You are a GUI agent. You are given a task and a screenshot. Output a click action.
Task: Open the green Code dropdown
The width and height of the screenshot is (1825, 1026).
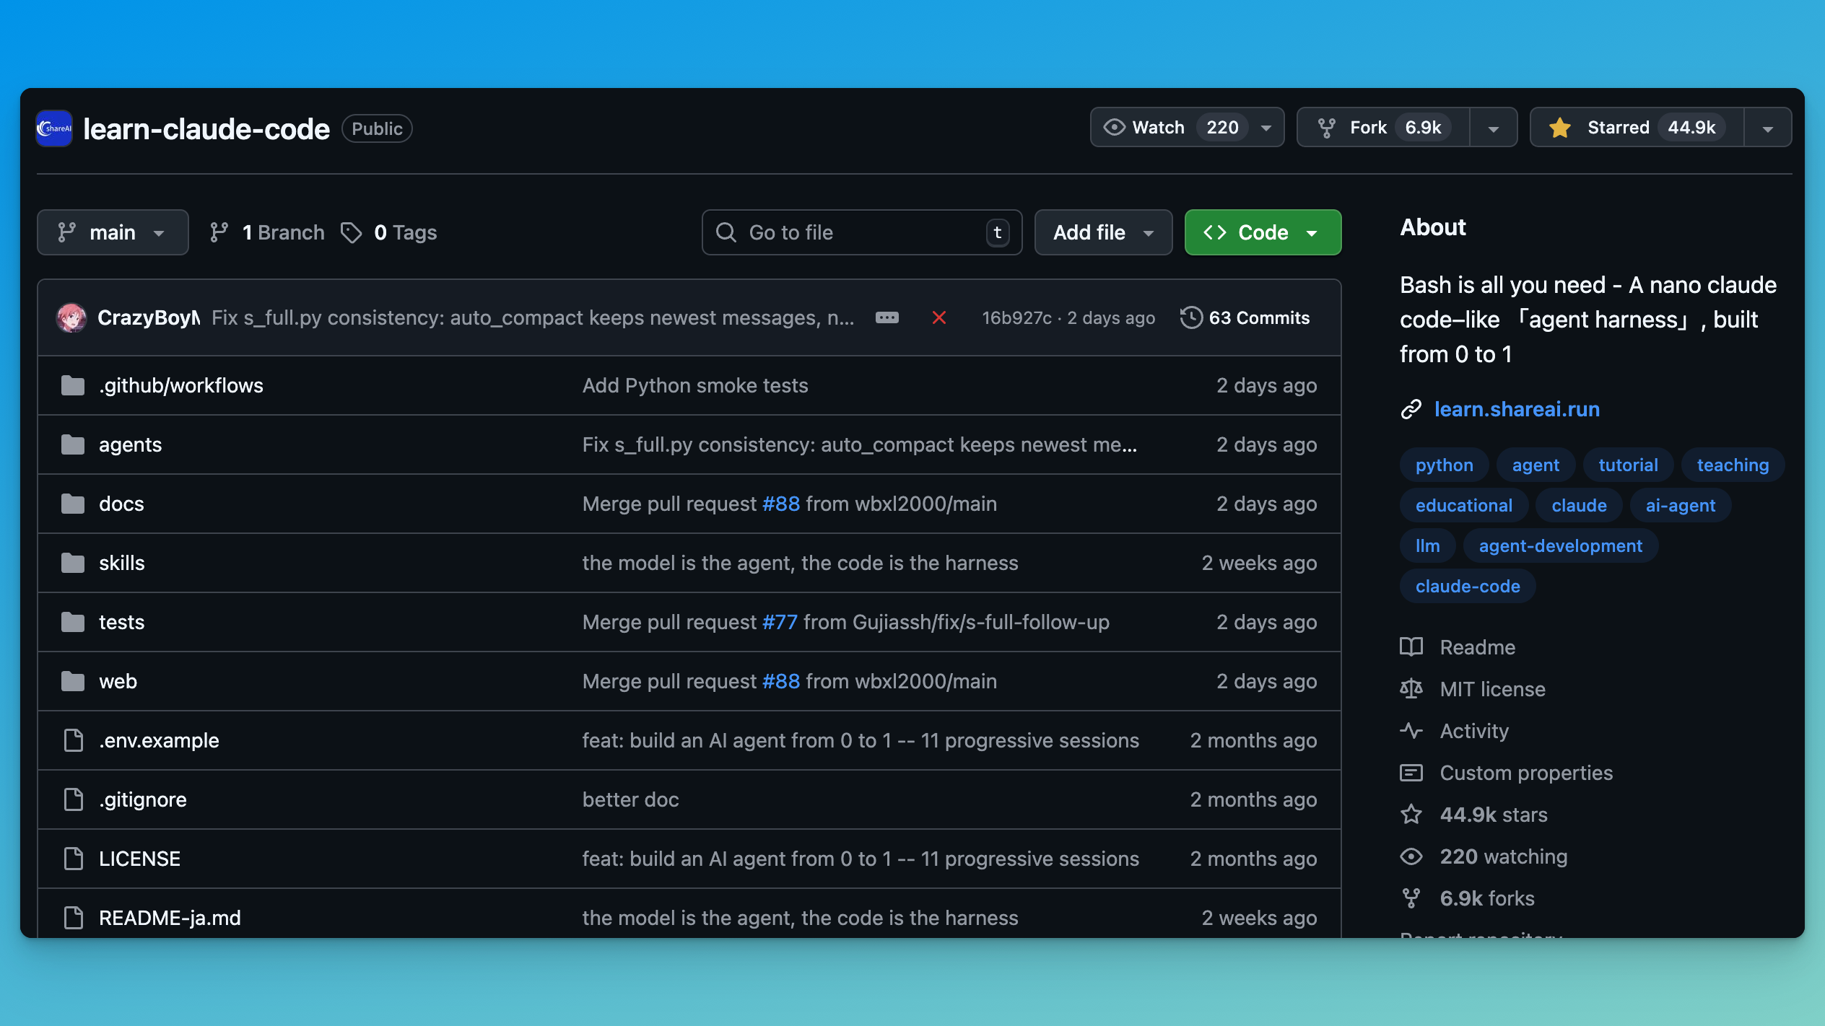tap(1263, 232)
